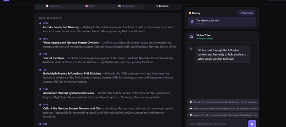
Task: Click the History scroll icon
Action: [190, 13]
